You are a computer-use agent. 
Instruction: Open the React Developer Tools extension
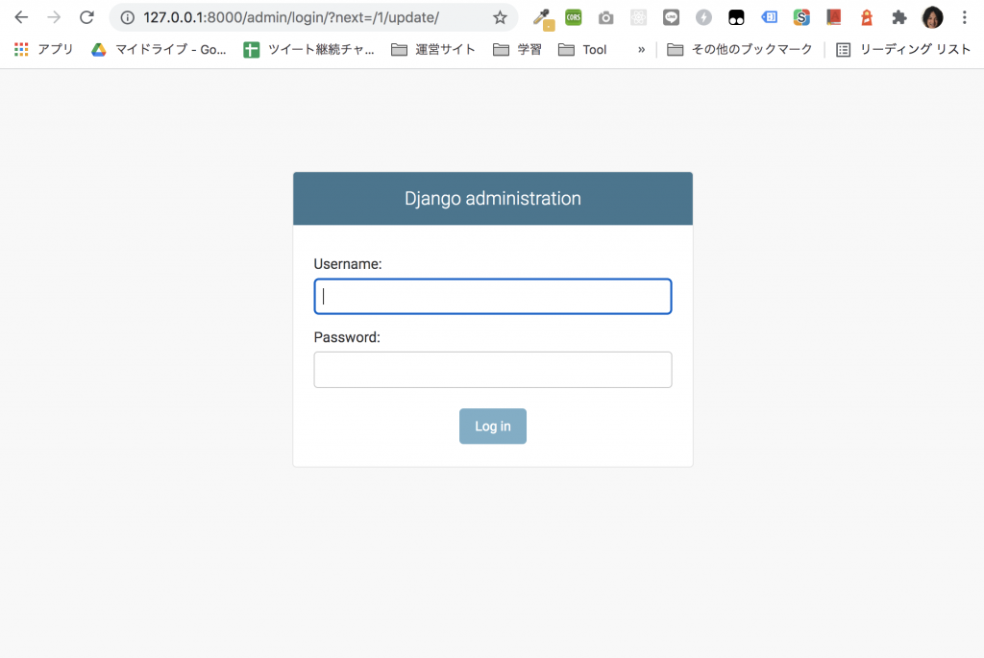tap(638, 17)
